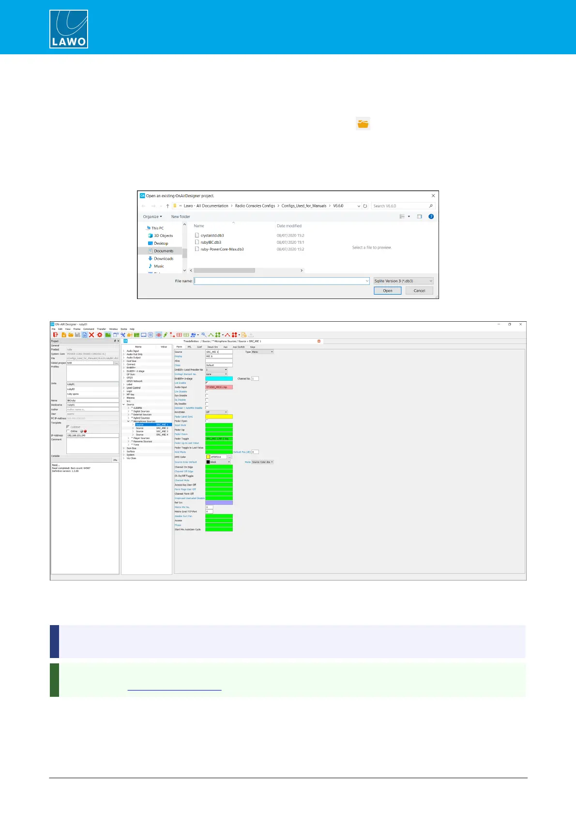This screenshot has height=816, width=576.
Task: Open the RAVENNA Off dropdown
Action: click(x=216, y=412)
